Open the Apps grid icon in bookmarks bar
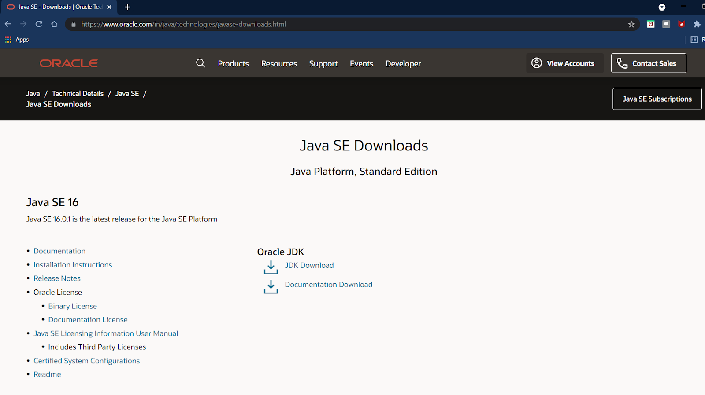This screenshot has height=395, width=705. (x=8, y=40)
